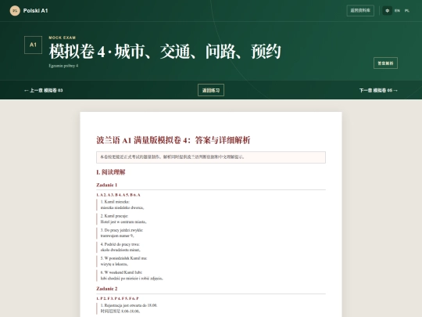
Task: Click the line tramwajem numer 9
Action: (117, 236)
